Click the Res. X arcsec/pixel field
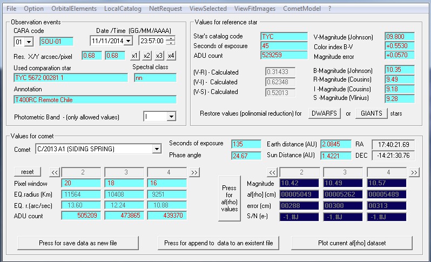 point(92,56)
